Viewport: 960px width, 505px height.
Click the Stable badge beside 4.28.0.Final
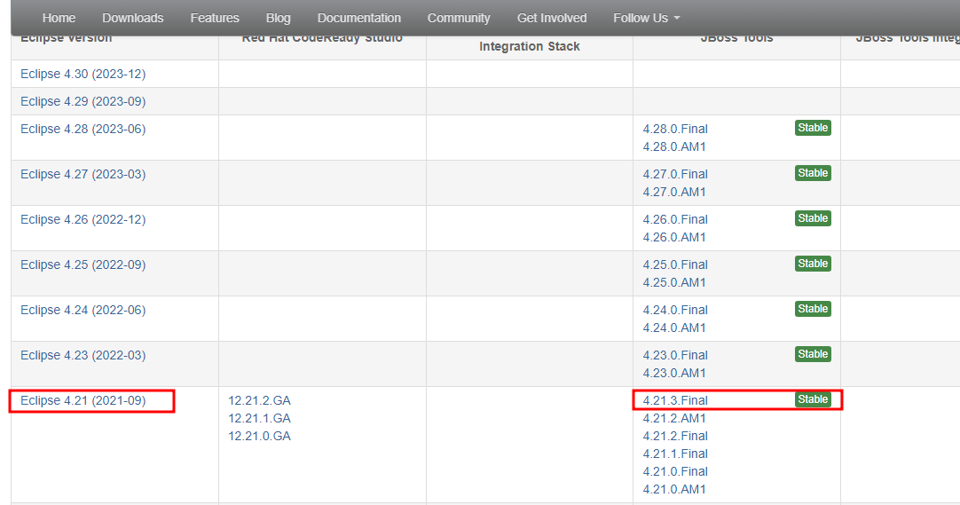click(813, 128)
